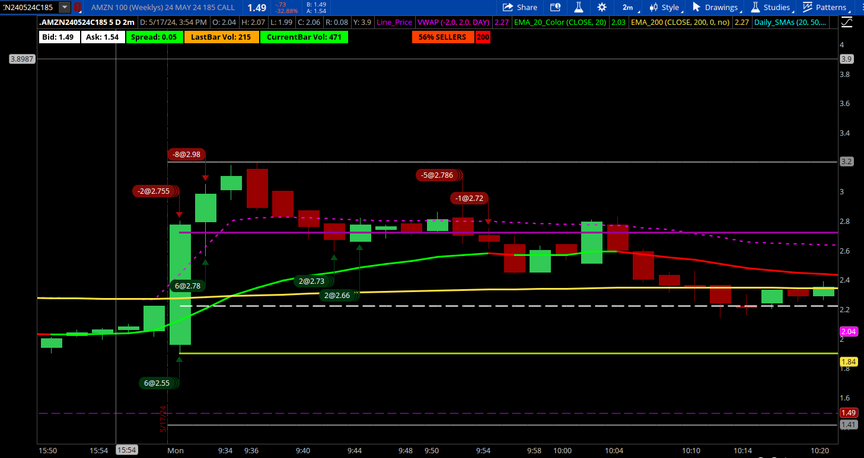The image size is (864, 458).
Task: Click the Share button
Action: pos(520,7)
